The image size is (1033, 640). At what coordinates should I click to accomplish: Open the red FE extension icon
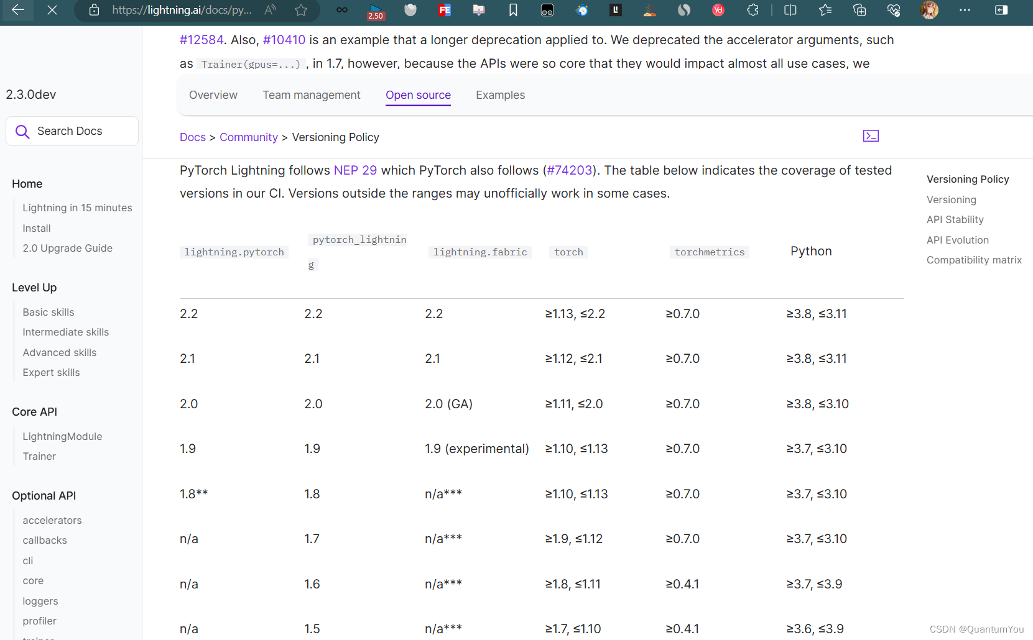(x=445, y=10)
